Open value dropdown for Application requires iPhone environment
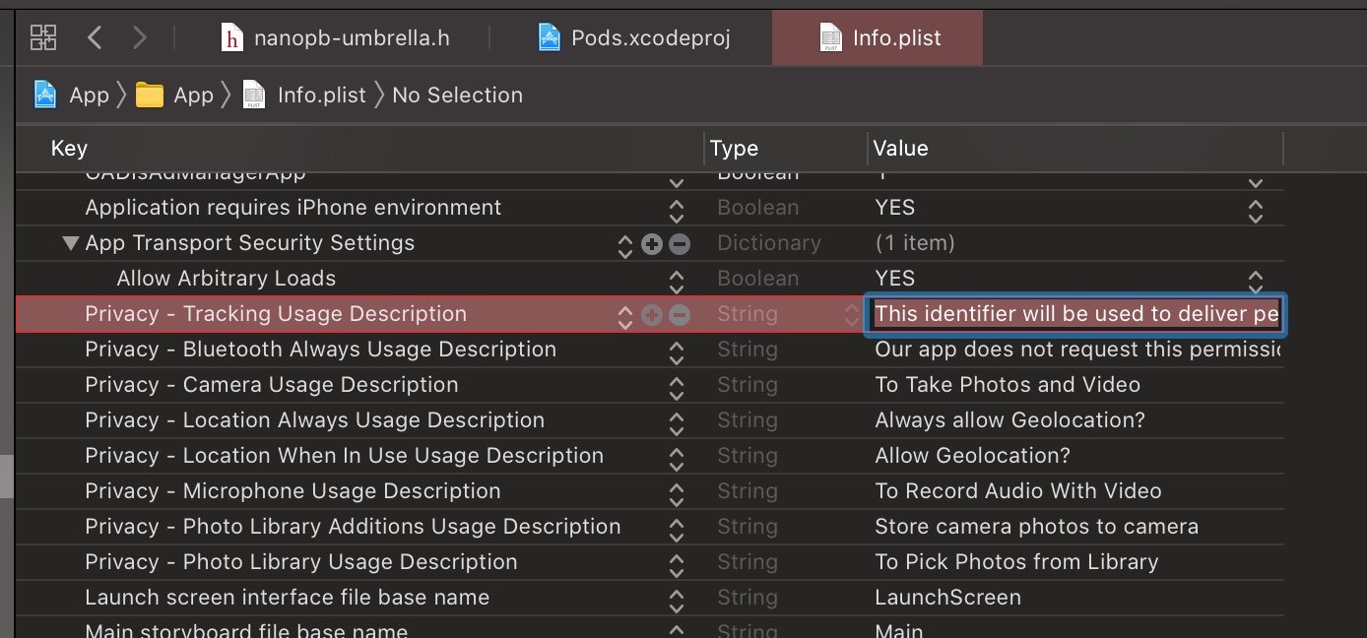 [x=1255, y=209]
